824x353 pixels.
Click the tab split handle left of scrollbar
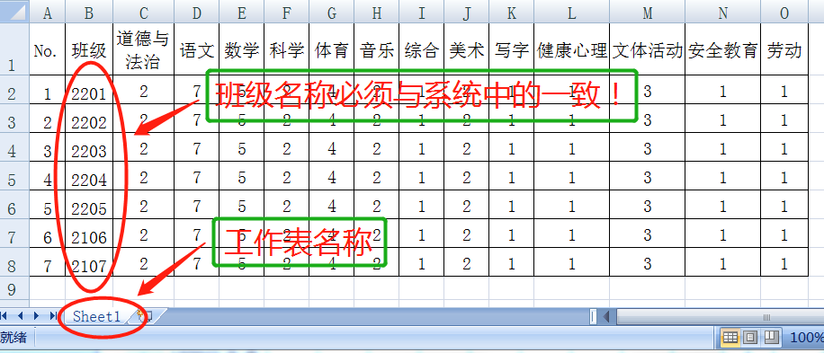pyautogui.click(x=594, y=317)
